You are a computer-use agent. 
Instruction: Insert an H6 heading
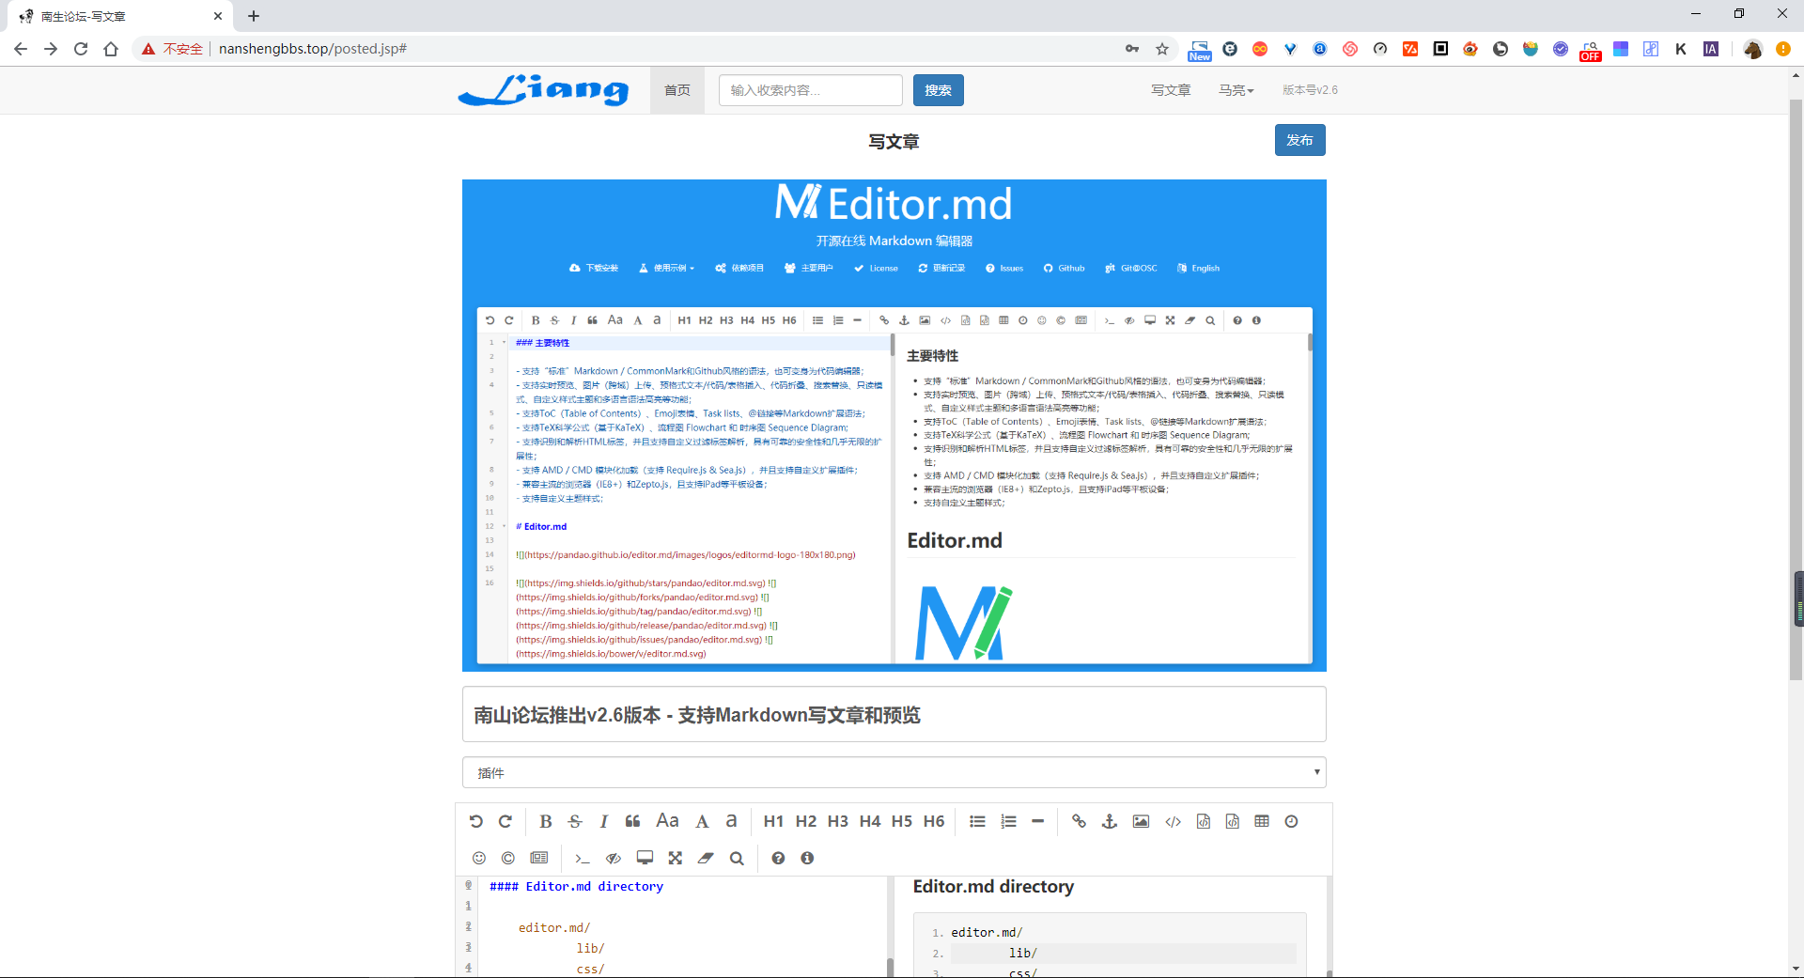tap(934, 821)
